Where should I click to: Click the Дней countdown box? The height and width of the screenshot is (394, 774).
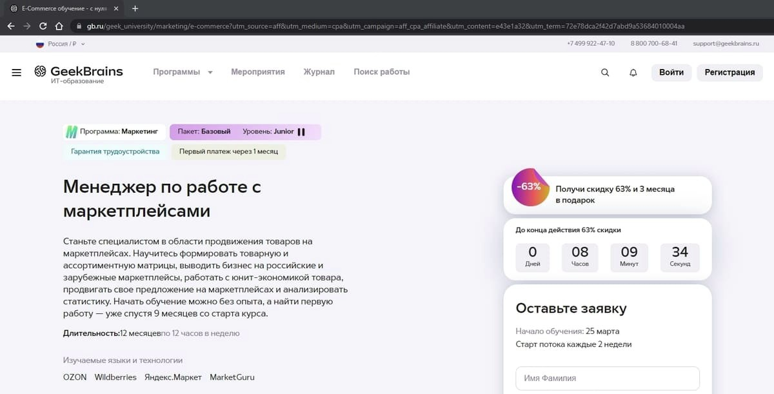(x=532, y=257)
